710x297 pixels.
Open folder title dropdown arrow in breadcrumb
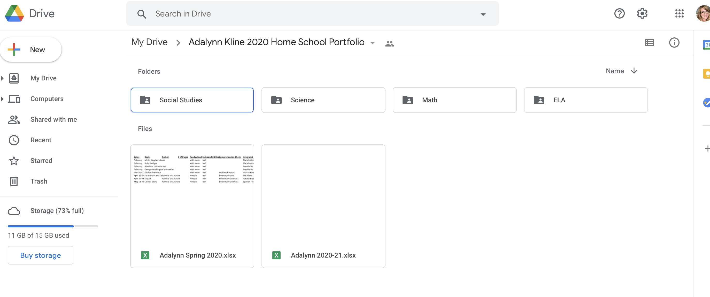click(x=372, y=43)
